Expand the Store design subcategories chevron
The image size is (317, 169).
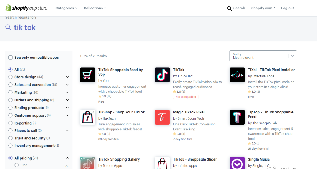tap(67, 77)
